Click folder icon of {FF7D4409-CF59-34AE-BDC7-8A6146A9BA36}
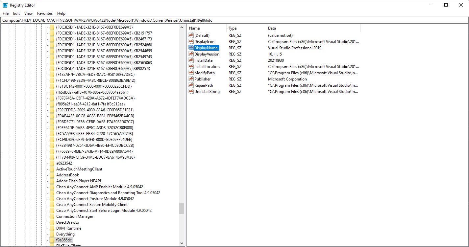 (x=52, y=157)
